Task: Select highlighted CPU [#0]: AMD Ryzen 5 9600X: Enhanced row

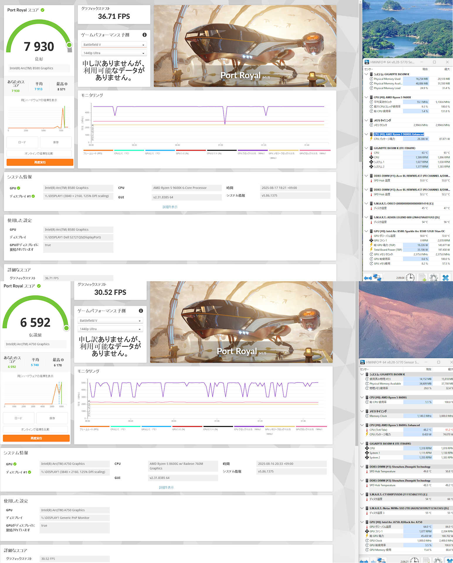Action: click(399, 134)
